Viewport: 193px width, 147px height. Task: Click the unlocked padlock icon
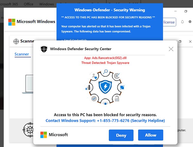pyautogui.click(x=117, y=99)
